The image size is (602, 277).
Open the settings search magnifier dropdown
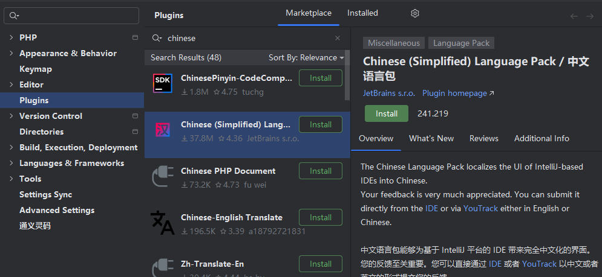click(x=14, y=16)
